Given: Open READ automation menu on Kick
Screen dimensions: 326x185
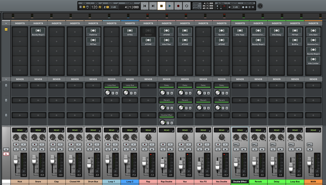Looking at the screenshot, I should coord(20,130).
